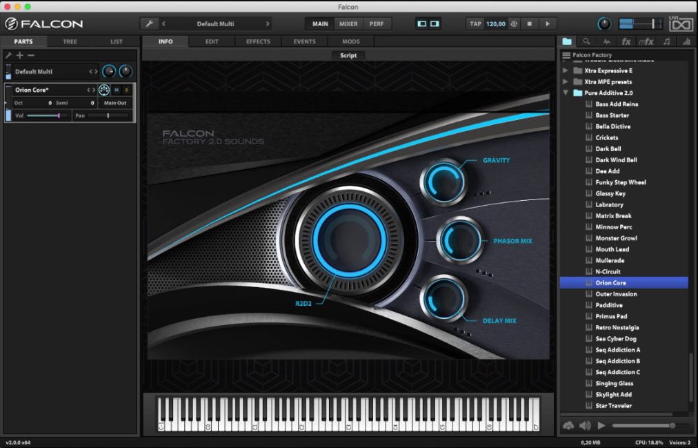The image size is (698, 448).
Task: Click the tempo value 120,00 field
Action: [496, 23]
